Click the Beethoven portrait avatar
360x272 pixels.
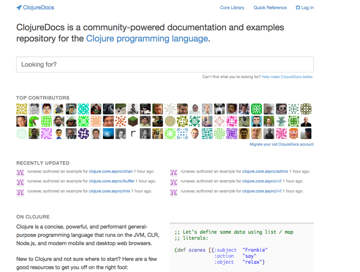[121, 134]
